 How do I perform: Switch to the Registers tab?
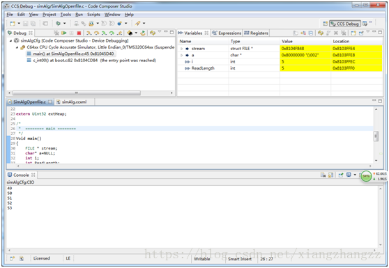[x=256, y=33]
